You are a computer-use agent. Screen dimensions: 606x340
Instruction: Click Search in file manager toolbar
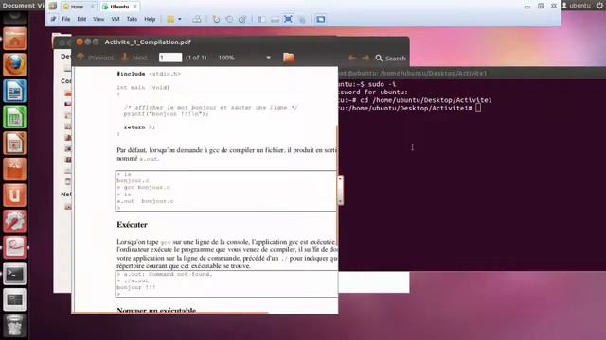[x=390, y=59]
